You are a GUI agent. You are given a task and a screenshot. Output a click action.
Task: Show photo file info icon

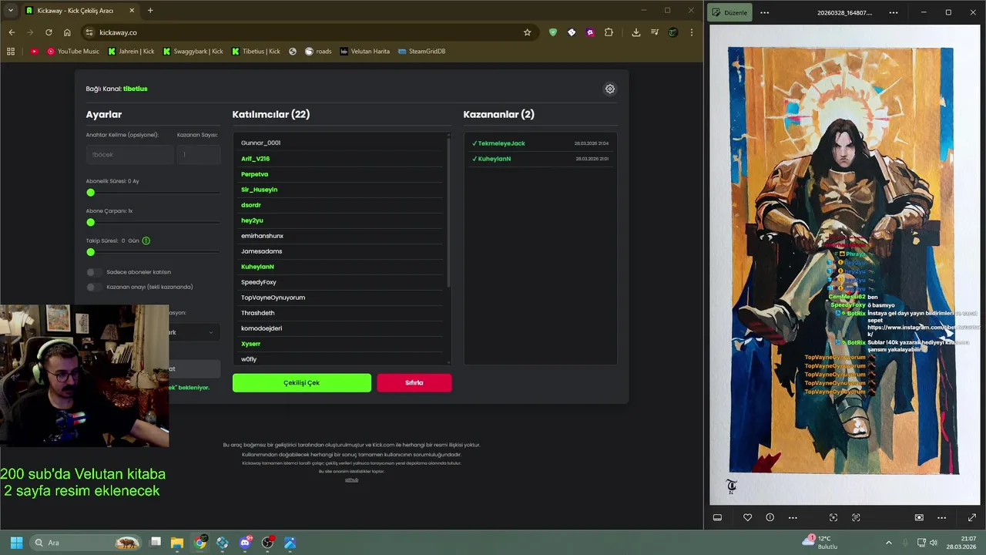[770, 517]
